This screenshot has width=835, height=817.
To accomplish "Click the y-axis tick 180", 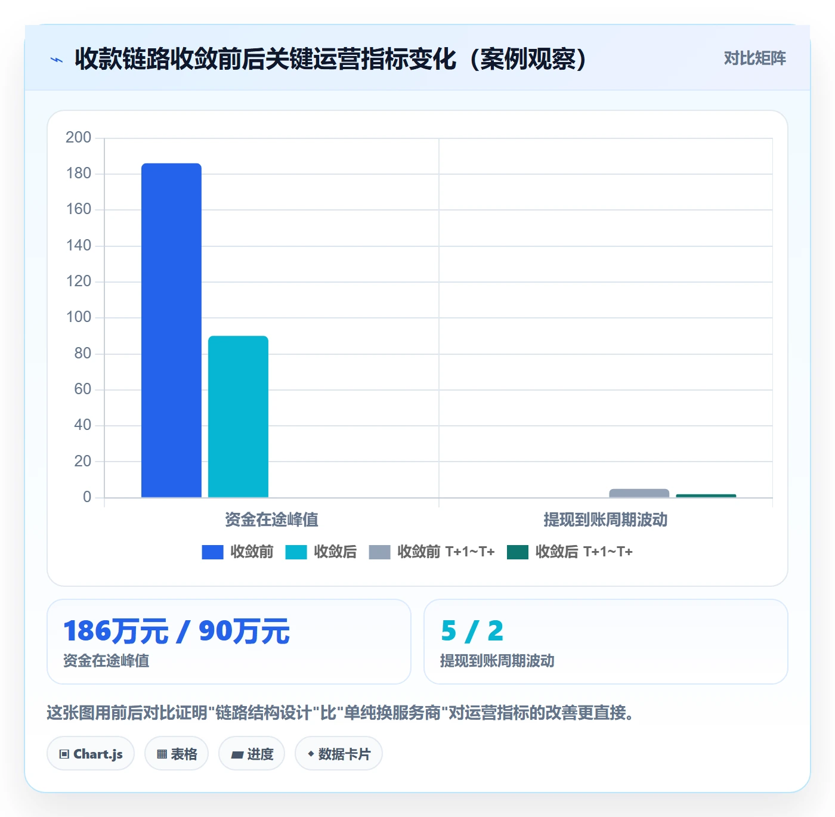I will (78, 174).
